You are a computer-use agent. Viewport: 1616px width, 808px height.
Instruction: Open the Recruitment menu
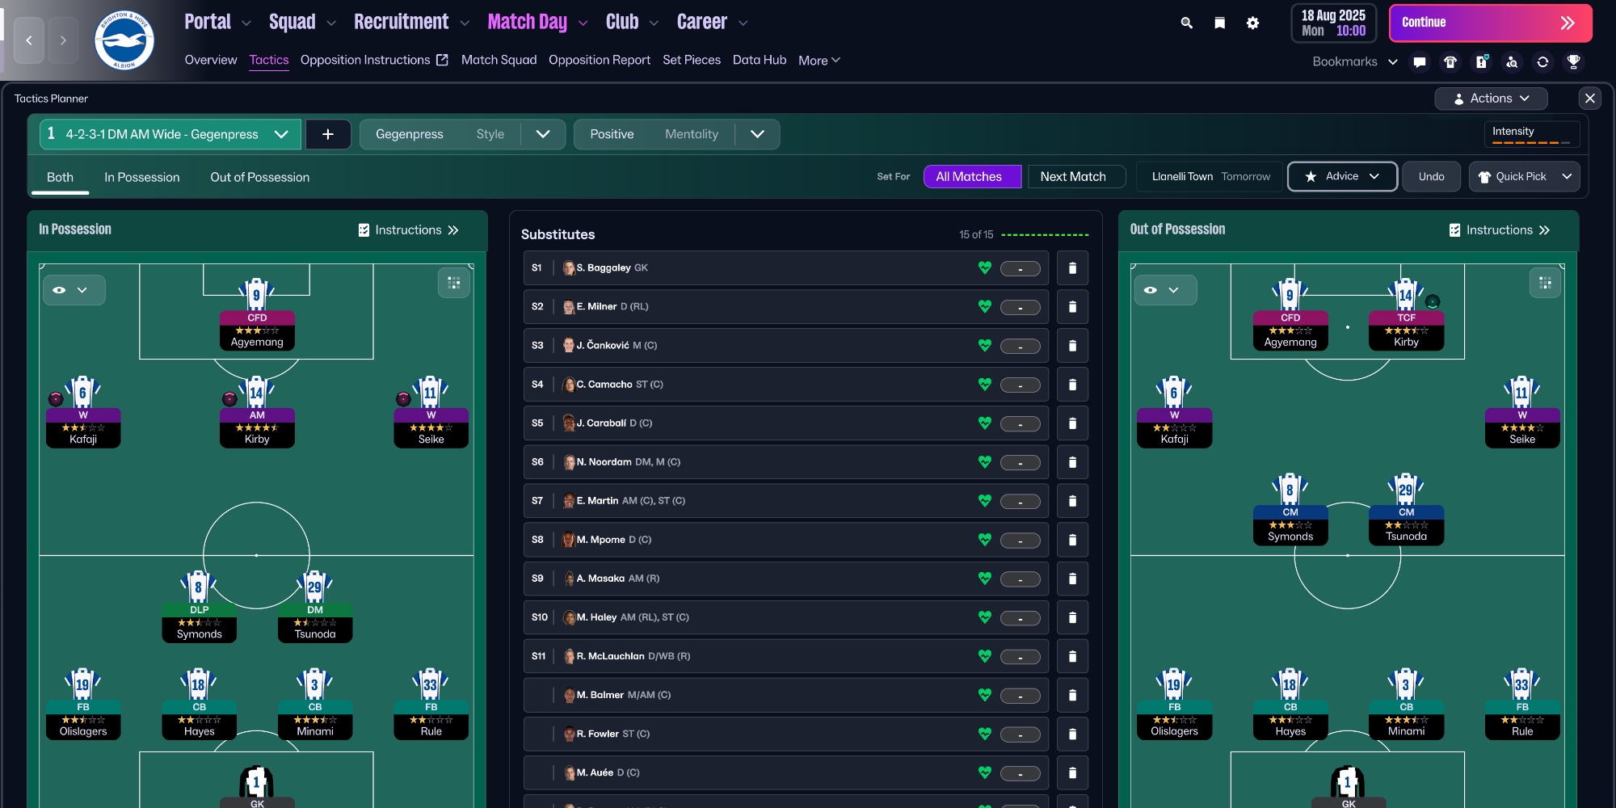point(401,22)
